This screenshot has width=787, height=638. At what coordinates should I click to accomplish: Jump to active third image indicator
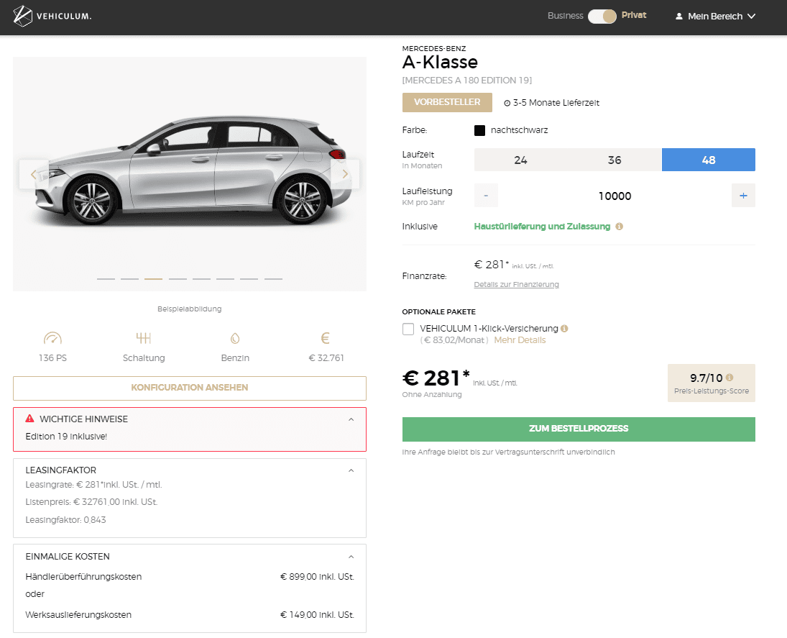154,279
